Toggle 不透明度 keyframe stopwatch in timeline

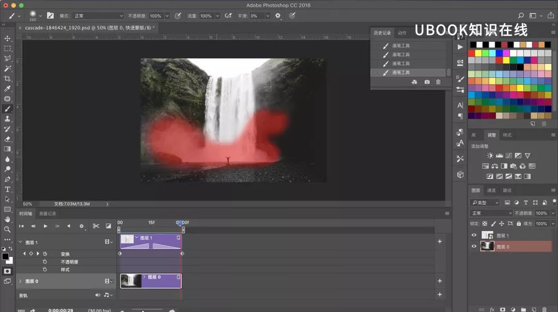pos(45,261)
